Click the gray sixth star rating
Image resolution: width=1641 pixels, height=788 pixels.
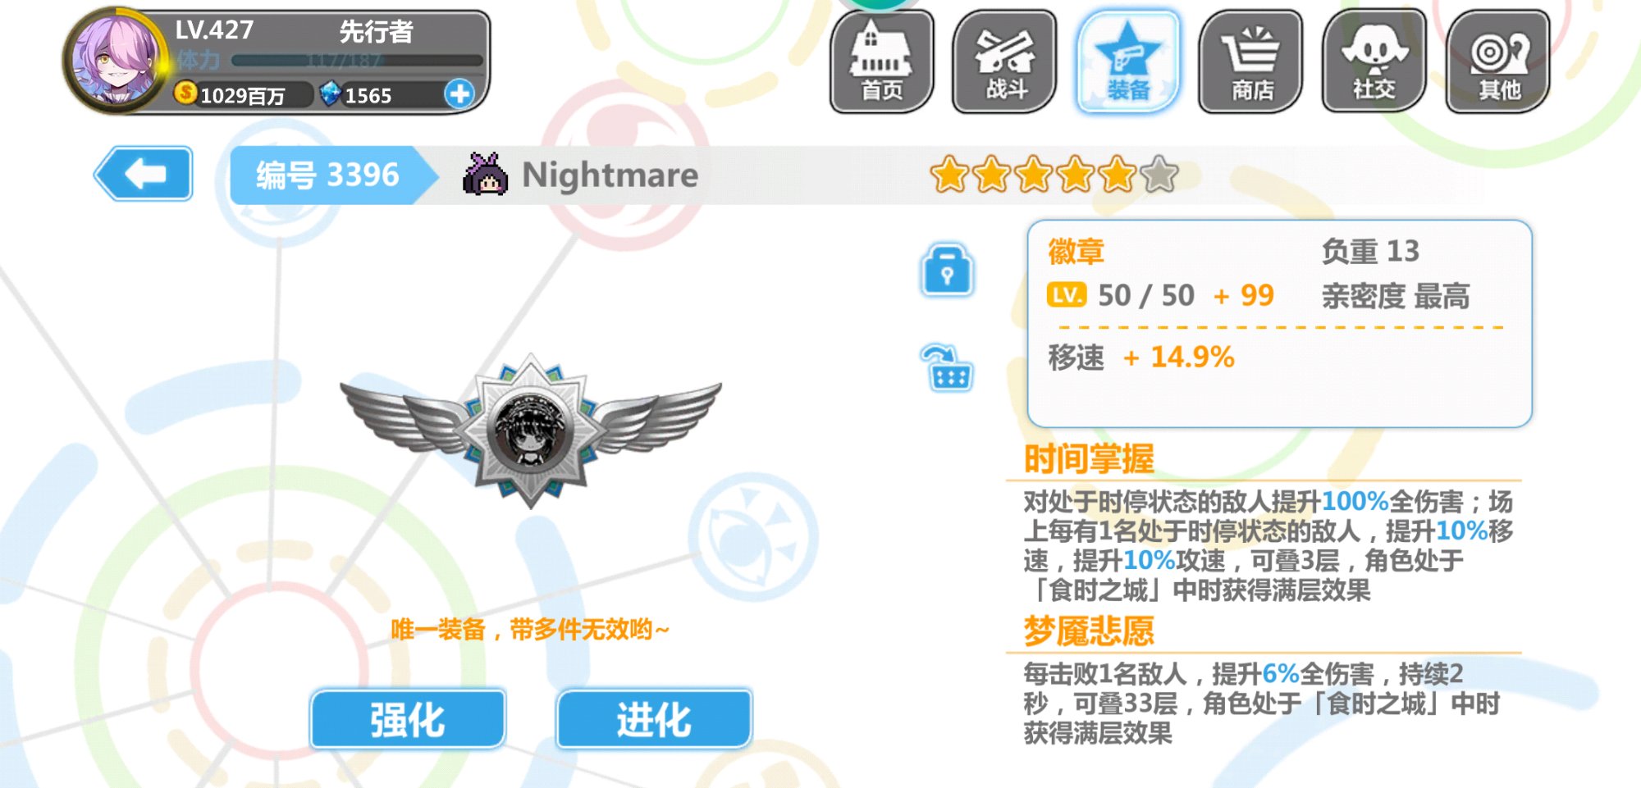pyautogui.click(x=1159, y=174)
